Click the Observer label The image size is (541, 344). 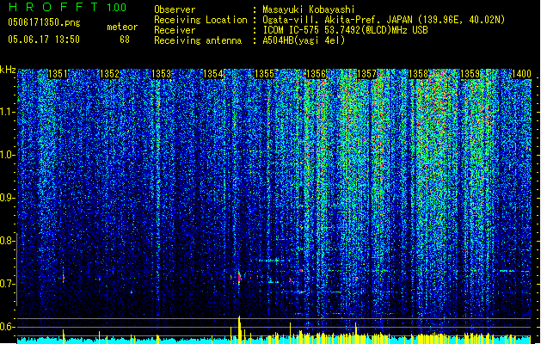click(175, 9)
